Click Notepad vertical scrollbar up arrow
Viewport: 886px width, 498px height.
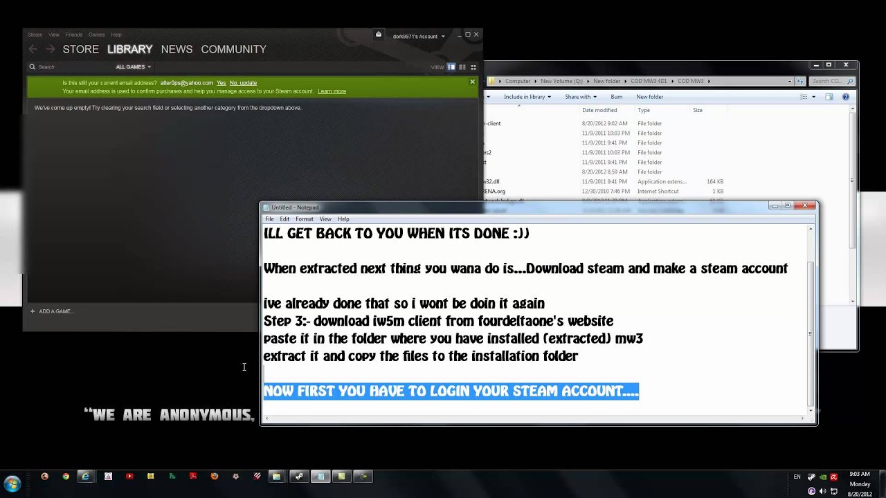[x=810, y=229]
